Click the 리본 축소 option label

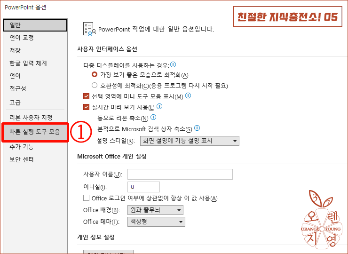pos(123,118)
